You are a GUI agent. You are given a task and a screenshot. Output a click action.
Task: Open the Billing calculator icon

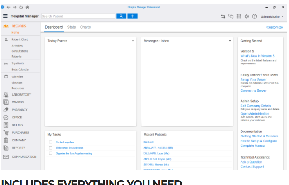click(x=6, y=125)
